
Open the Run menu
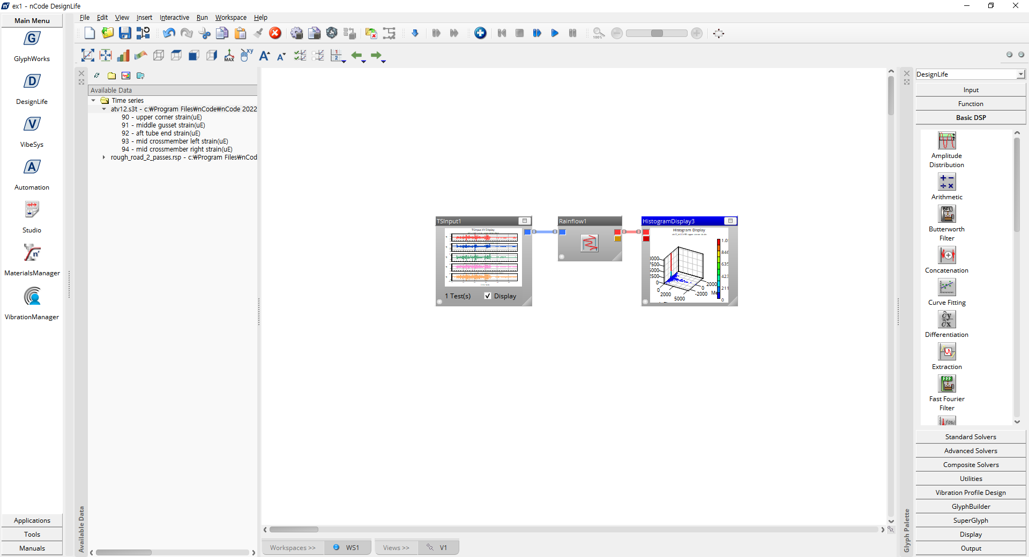point(202,17)
